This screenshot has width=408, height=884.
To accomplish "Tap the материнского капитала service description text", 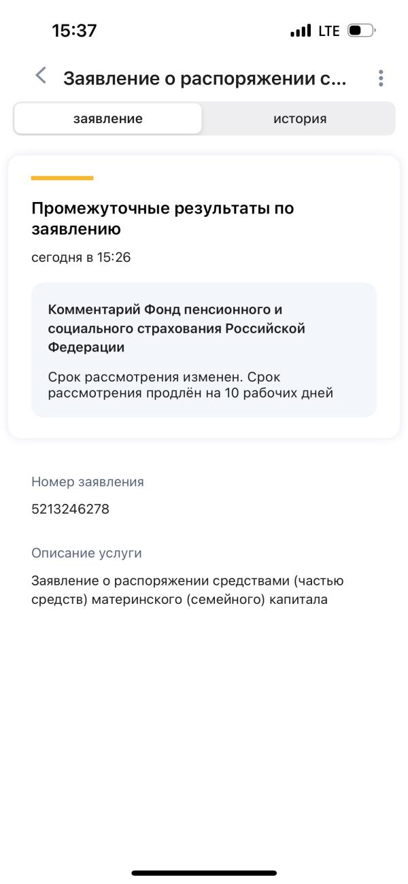I will click(x=187, y=590).
